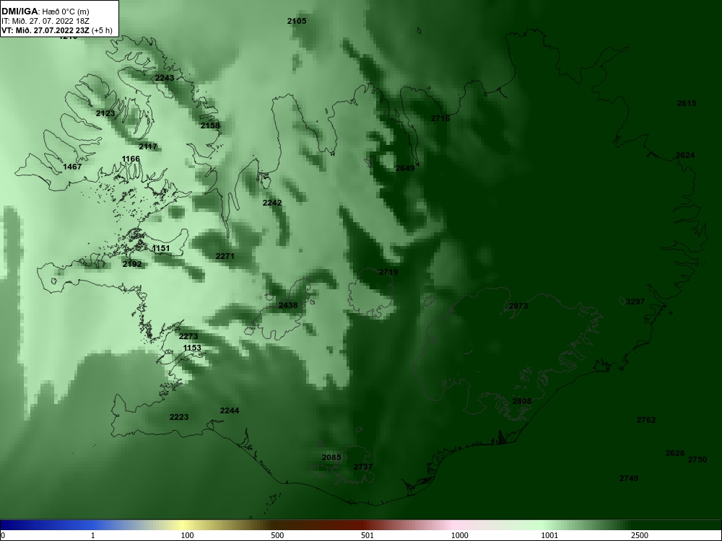Click the map value 2762
Viewport: 722px width, 541px height.
[646, 420]
